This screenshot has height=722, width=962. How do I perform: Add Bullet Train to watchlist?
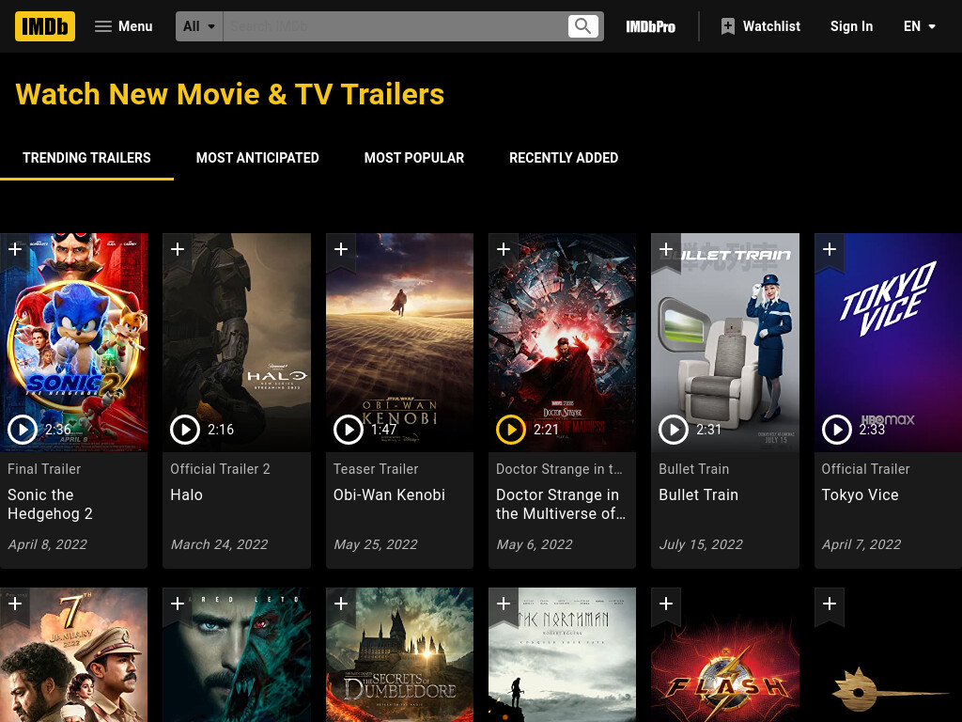click(x=666, y=250)
